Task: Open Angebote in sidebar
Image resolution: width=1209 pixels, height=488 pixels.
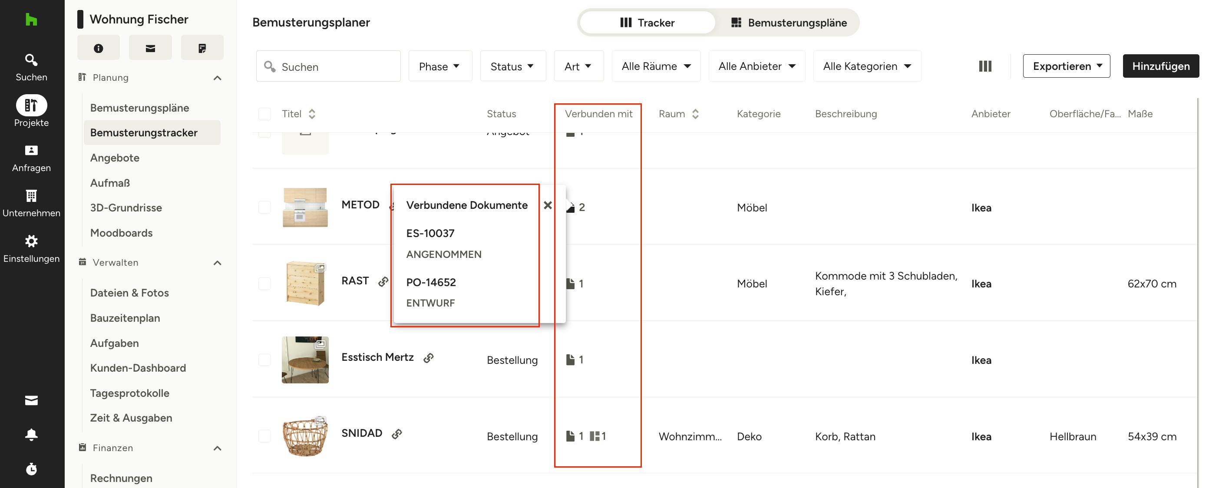Action: click(115, 158)
